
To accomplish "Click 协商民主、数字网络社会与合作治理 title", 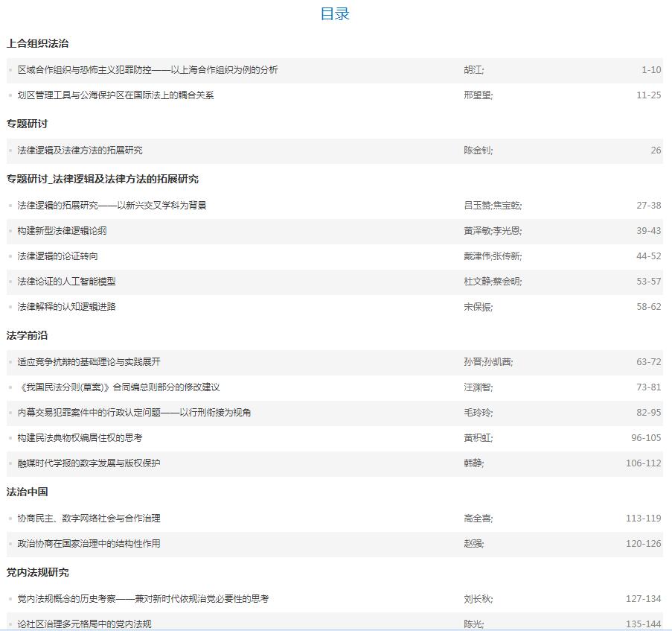I will 89,519.
